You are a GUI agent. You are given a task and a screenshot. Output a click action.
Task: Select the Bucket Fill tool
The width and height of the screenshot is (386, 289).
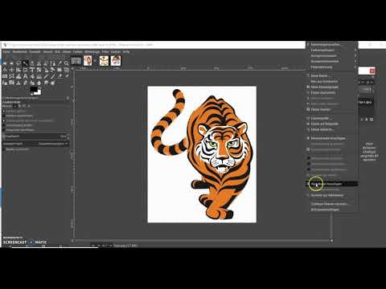click(x=32, y=76)
